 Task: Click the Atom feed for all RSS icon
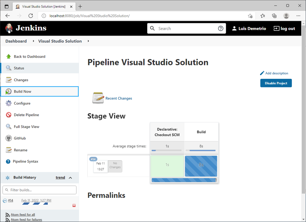[x=7, y=215]
